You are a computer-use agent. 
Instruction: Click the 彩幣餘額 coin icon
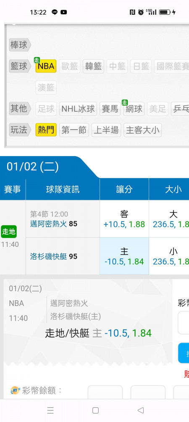tap(15, 390)
